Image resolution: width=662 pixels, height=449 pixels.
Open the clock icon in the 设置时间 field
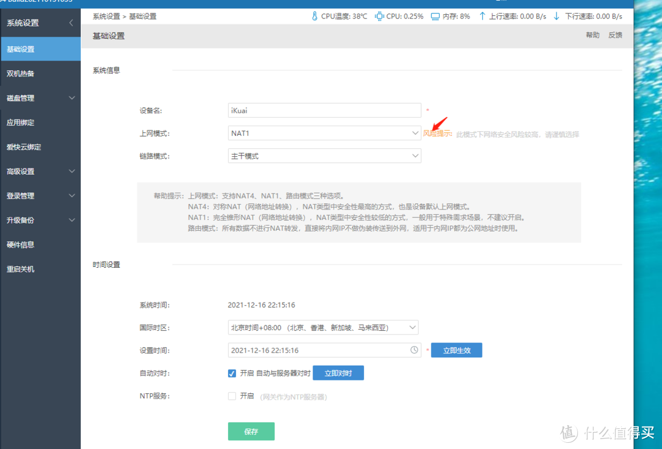[x=415, y=350]
